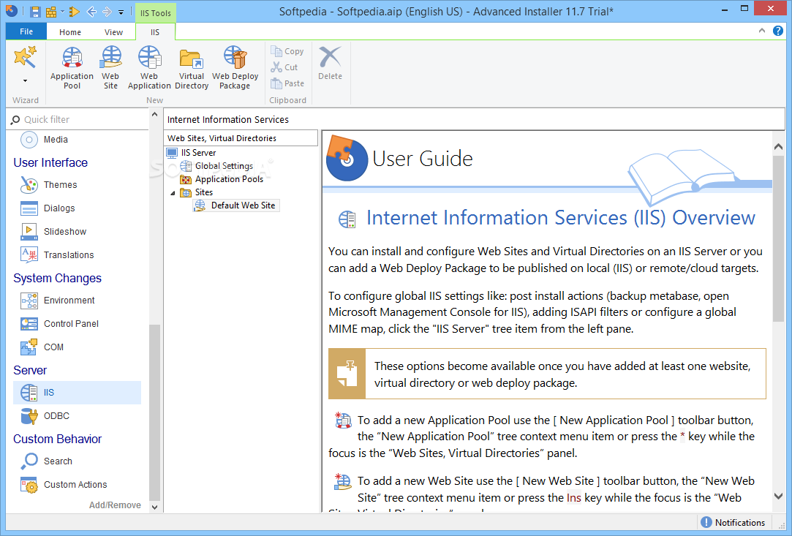The width and height of the screenshot is (792, 536).
Task: Select the Sites tree node
Action: (x=197, y=192)
